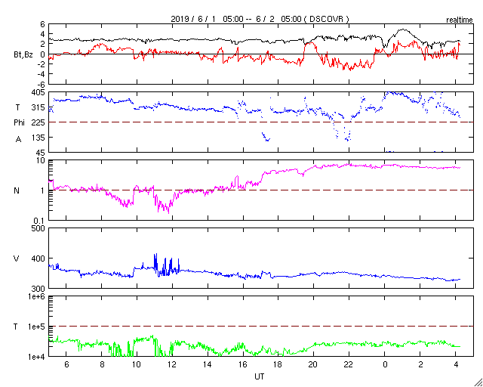This screenshot has height=387, width=483.
Task: Click the '225' tick value on Phi panel
Action: coord(38,122)
